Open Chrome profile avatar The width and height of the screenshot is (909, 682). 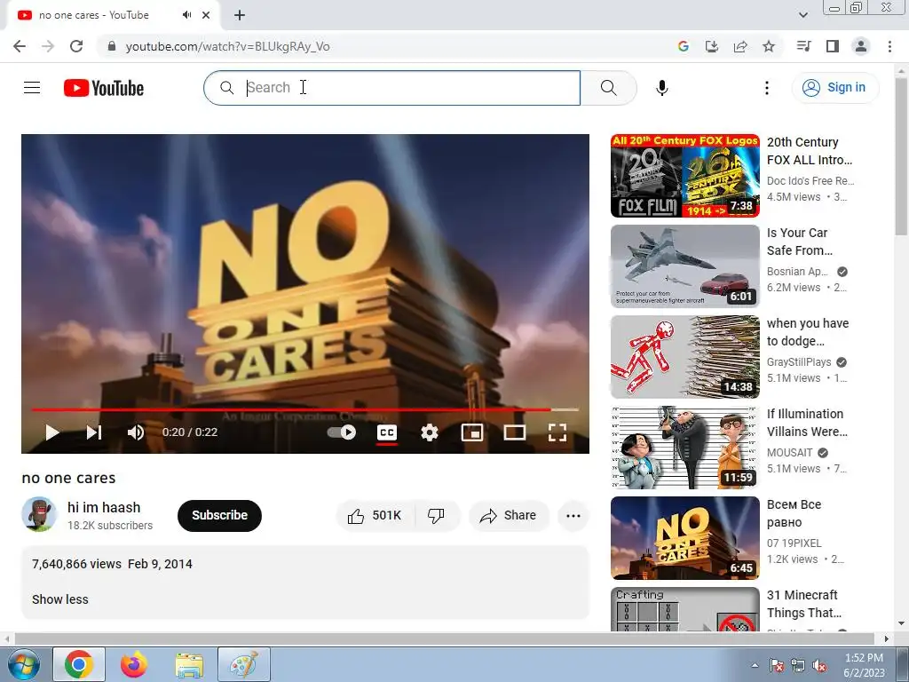(x=861, y=46)
